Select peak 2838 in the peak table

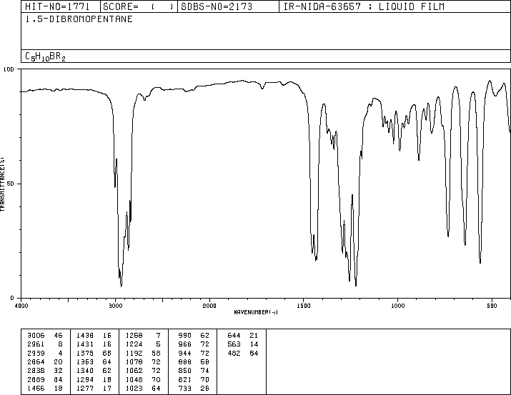pyautogui.click(x=36, y=371)
